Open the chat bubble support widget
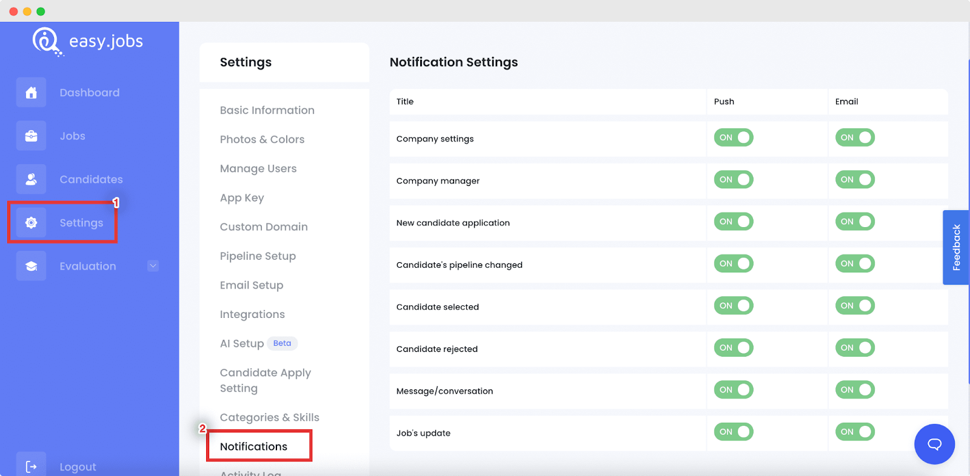The image size is (970, 476). [x=934, y=444]
